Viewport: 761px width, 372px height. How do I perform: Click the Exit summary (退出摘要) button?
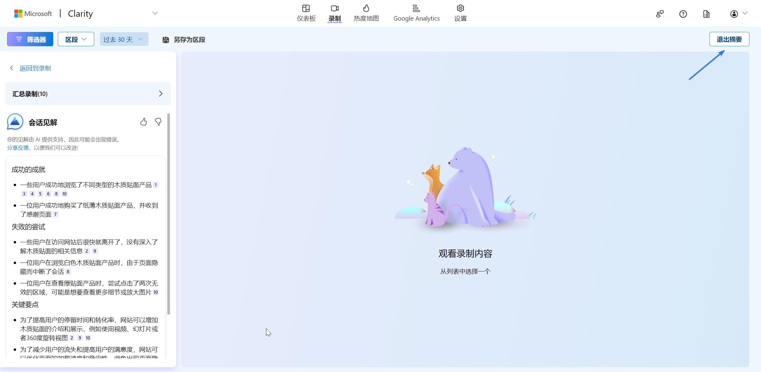[729, 39]
